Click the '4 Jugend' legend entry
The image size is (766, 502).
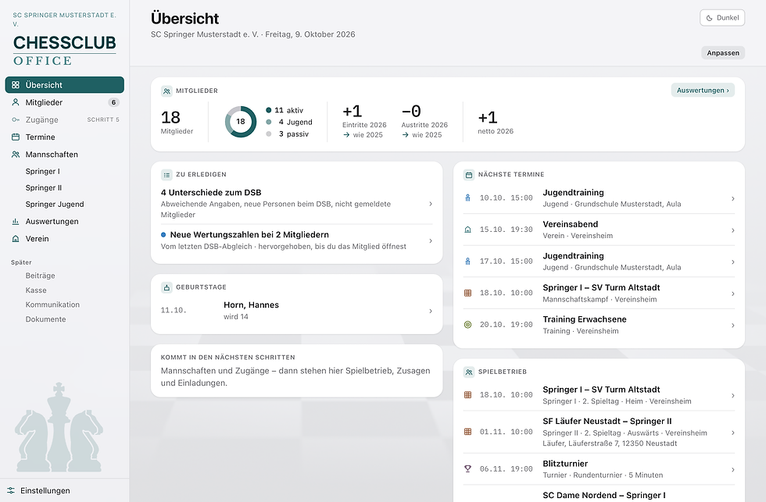click(289, 122)
